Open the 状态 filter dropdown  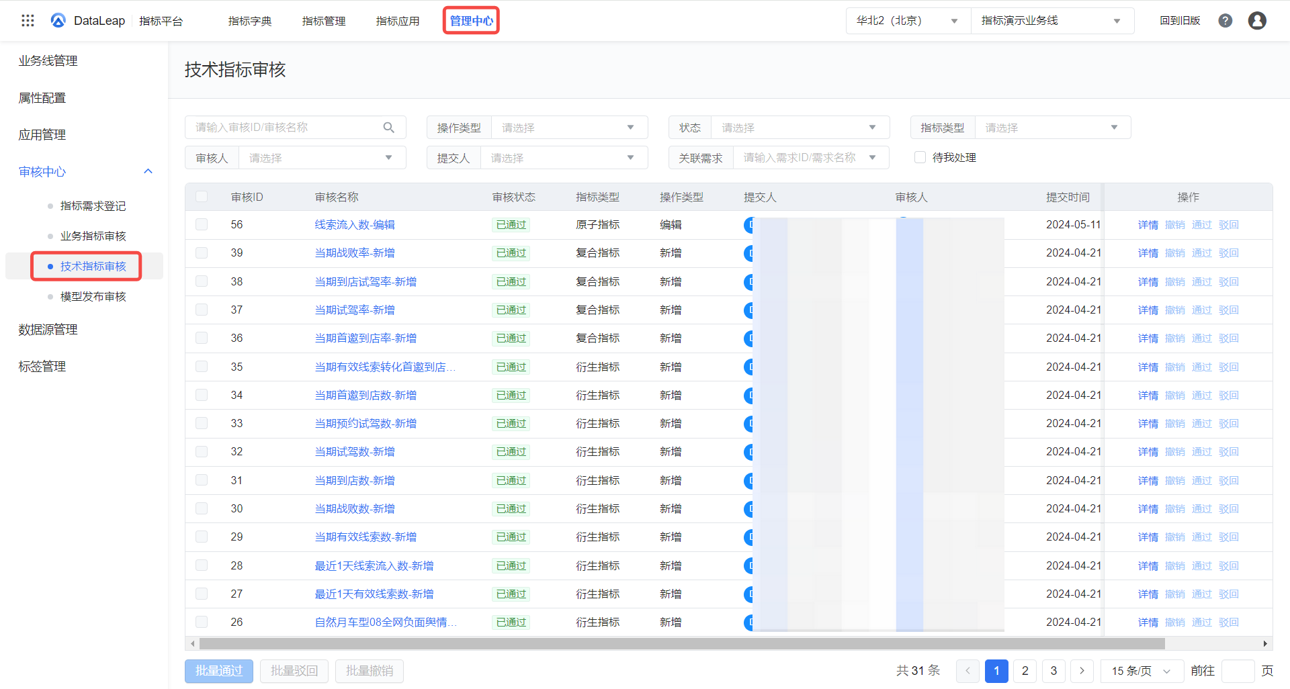click(800, 128)
